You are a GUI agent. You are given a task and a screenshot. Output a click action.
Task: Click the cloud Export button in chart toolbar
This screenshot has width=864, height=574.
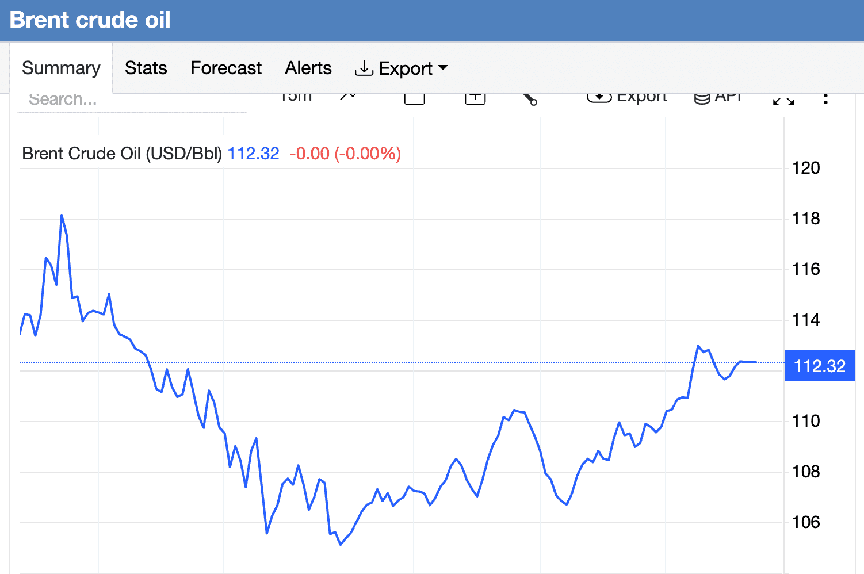coord(627,97)
